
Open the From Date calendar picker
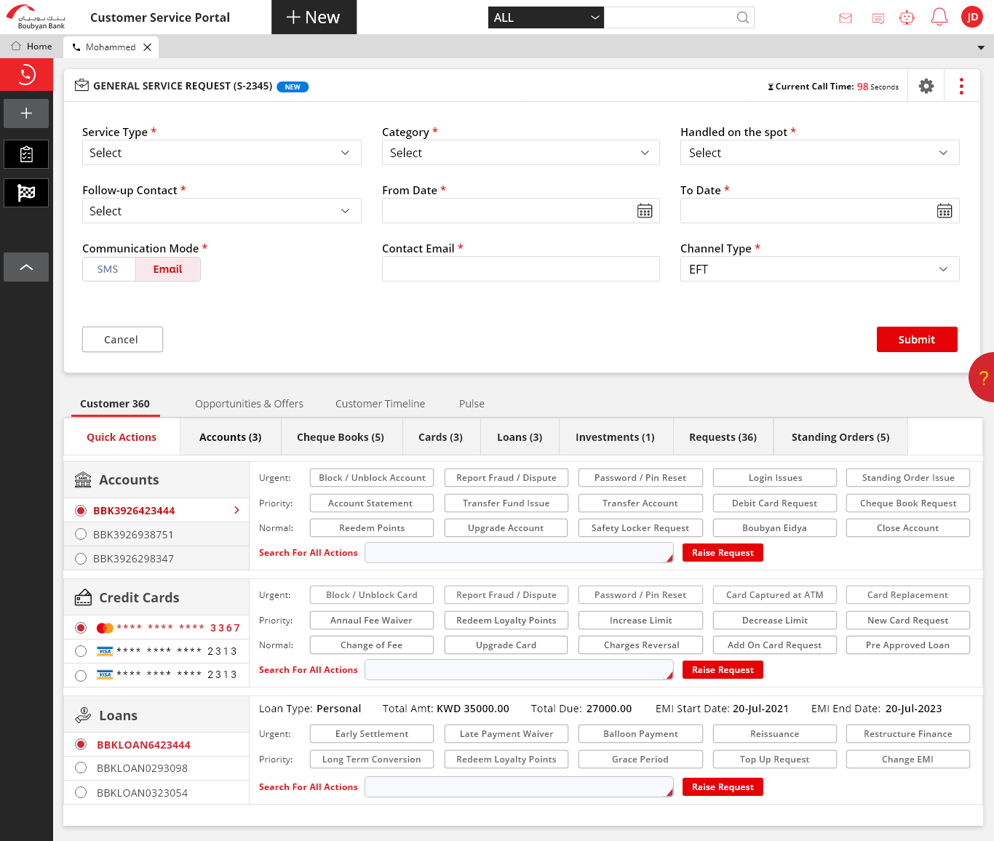click(x=644, y=211)
